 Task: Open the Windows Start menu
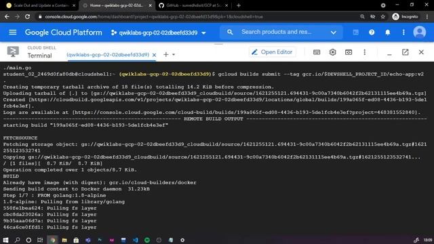pyautogui.click(x=5, y=240)
